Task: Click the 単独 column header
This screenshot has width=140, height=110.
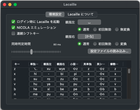Action: (35, 64)
